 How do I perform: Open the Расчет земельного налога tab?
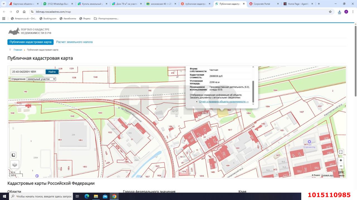(74, 42)
